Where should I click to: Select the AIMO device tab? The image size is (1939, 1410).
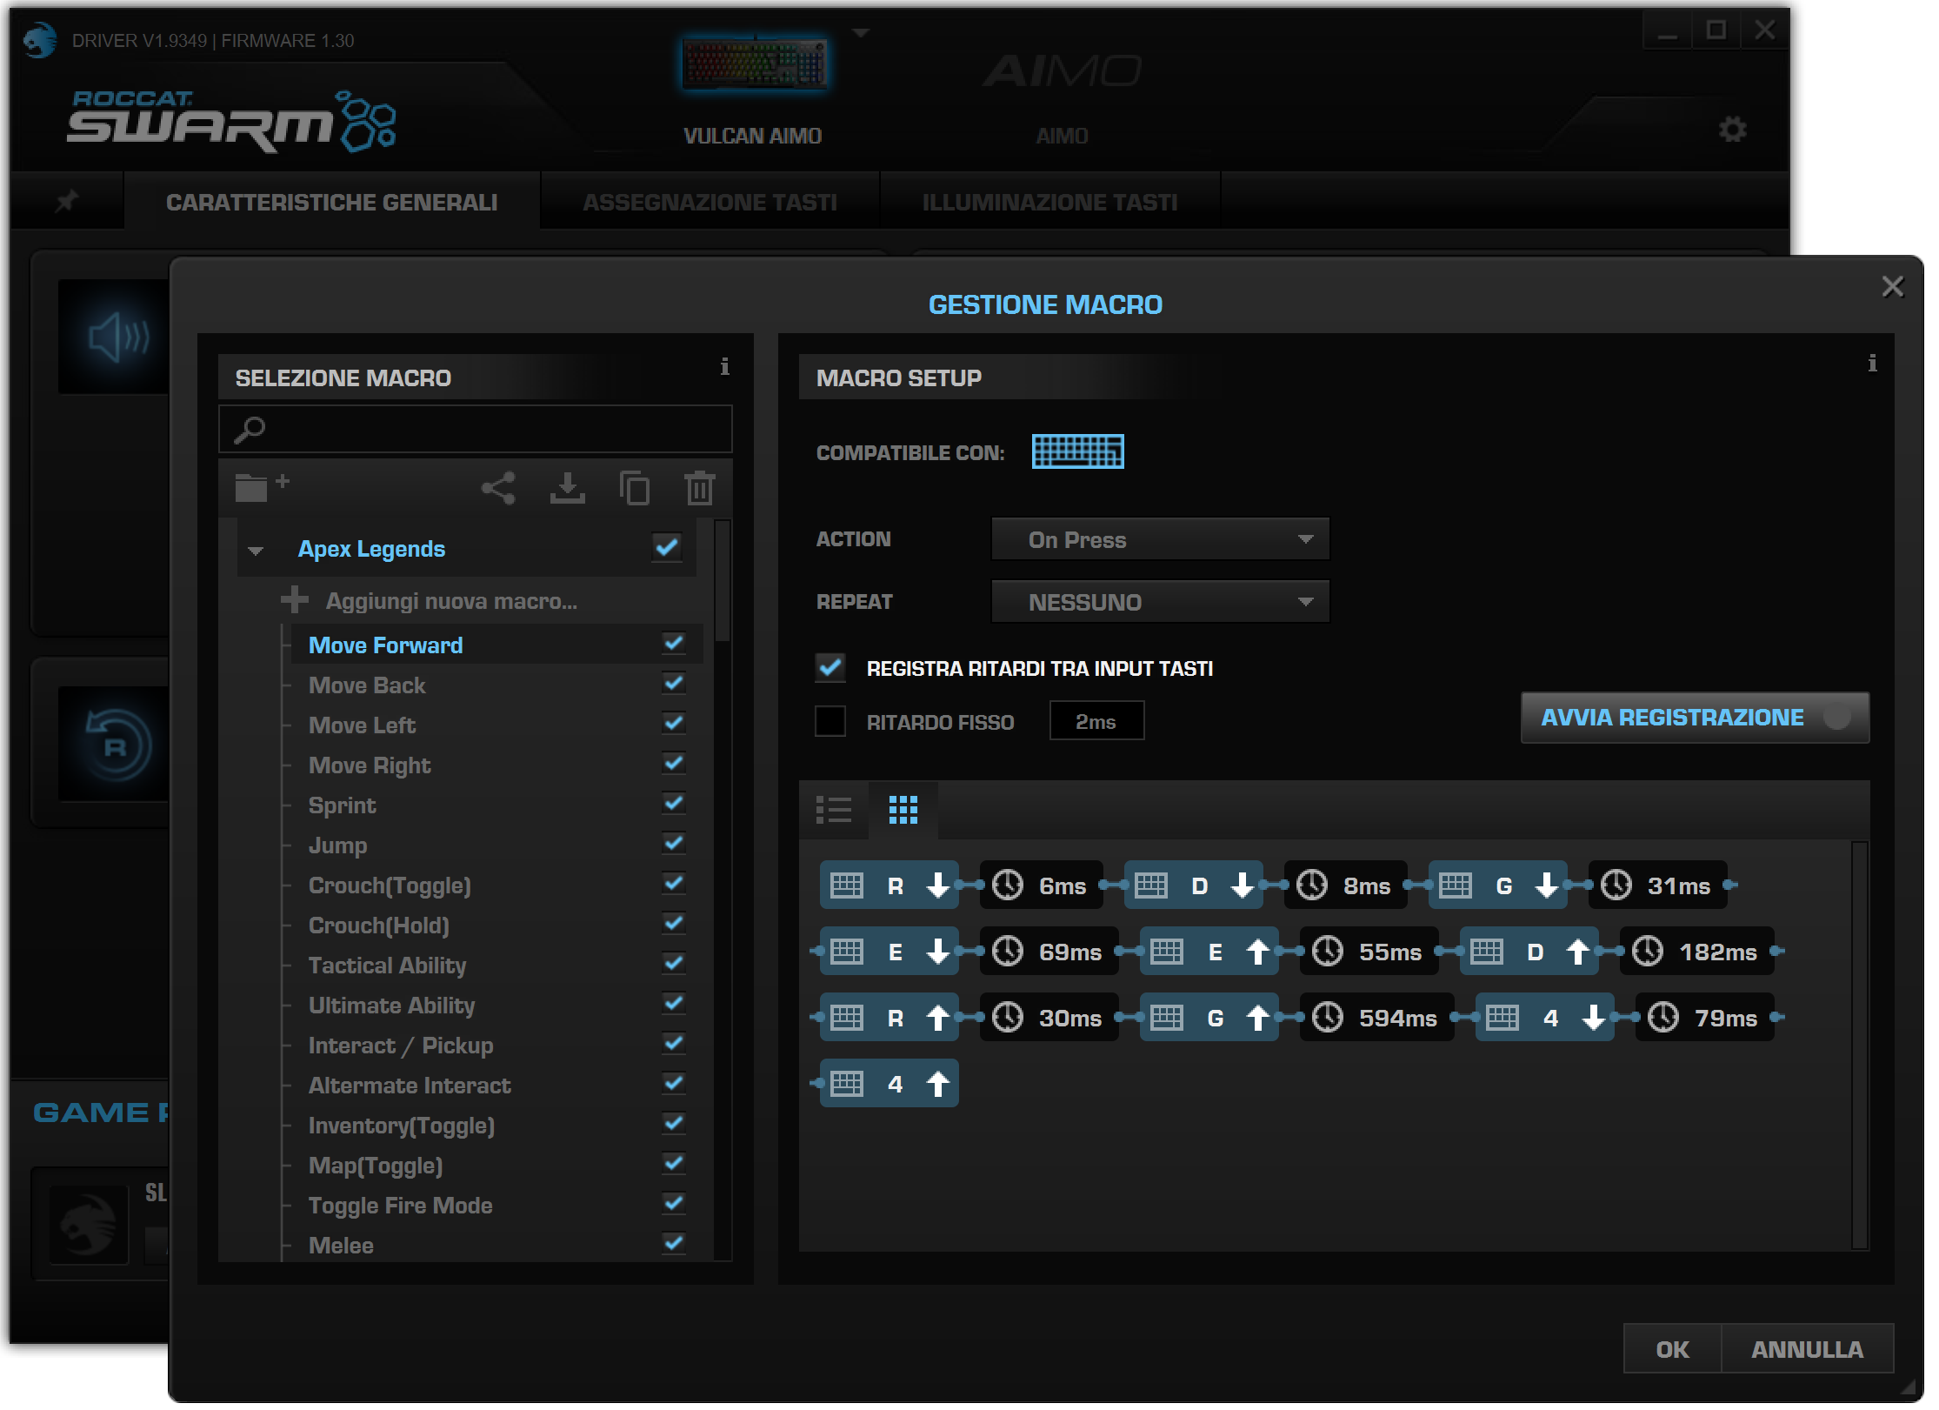1063,96
